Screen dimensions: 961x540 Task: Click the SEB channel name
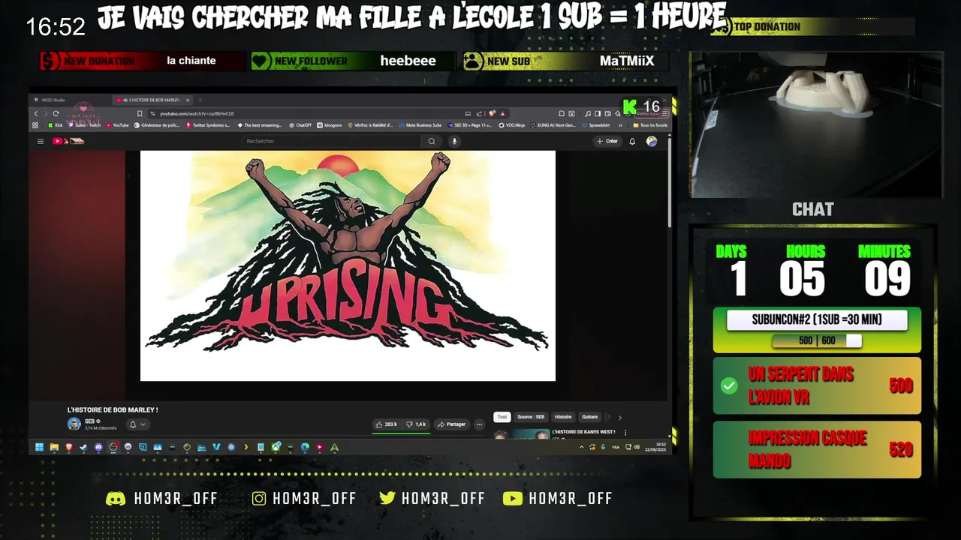click(x=89, y=421)
